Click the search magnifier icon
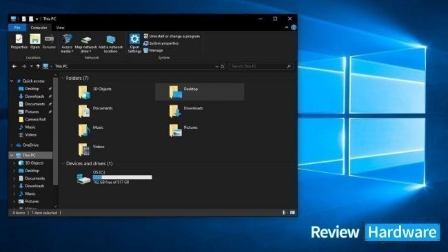 289,66
